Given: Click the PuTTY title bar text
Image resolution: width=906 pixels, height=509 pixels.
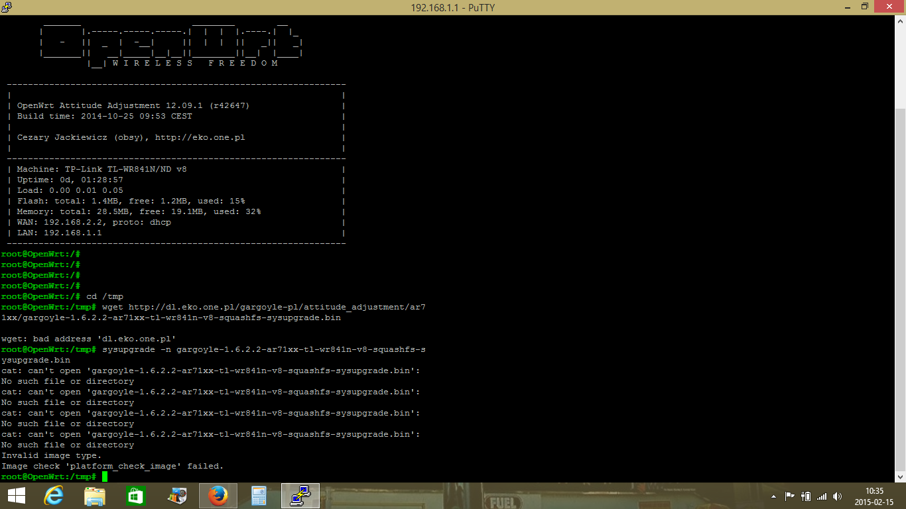Looking at the screenshot, I should [x=452, y=7].
